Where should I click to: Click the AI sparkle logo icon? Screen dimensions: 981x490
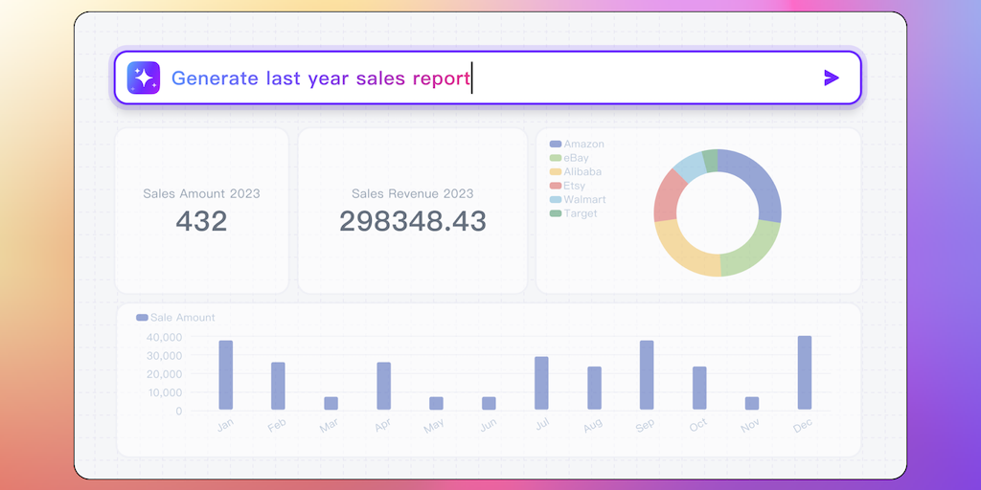[x=144, y=78]
